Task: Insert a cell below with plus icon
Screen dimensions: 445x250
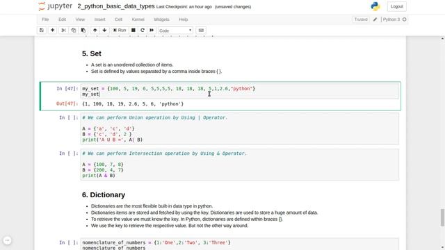Action: coord(53,31)
